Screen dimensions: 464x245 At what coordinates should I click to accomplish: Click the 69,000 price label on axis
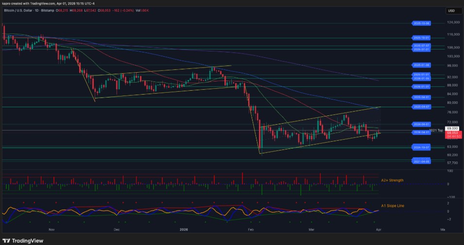pyautogui.click(x=452, y=129)
